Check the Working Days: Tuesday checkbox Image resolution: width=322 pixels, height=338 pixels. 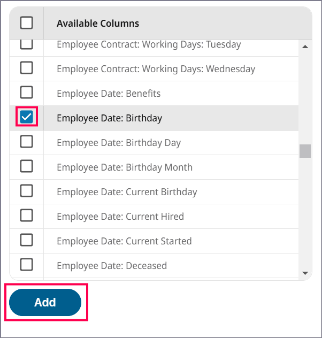coord(26,45)
